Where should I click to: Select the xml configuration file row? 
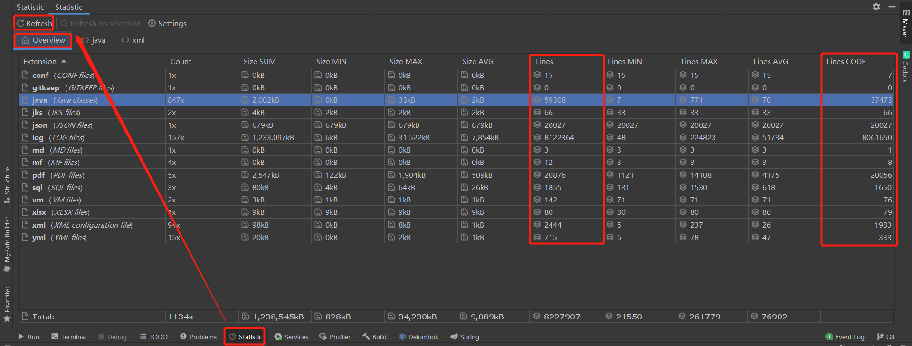click(456, 225)
